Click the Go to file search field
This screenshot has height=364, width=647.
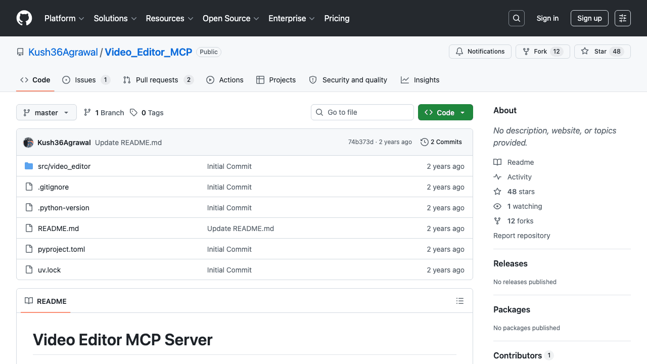(x=362, y=112)
